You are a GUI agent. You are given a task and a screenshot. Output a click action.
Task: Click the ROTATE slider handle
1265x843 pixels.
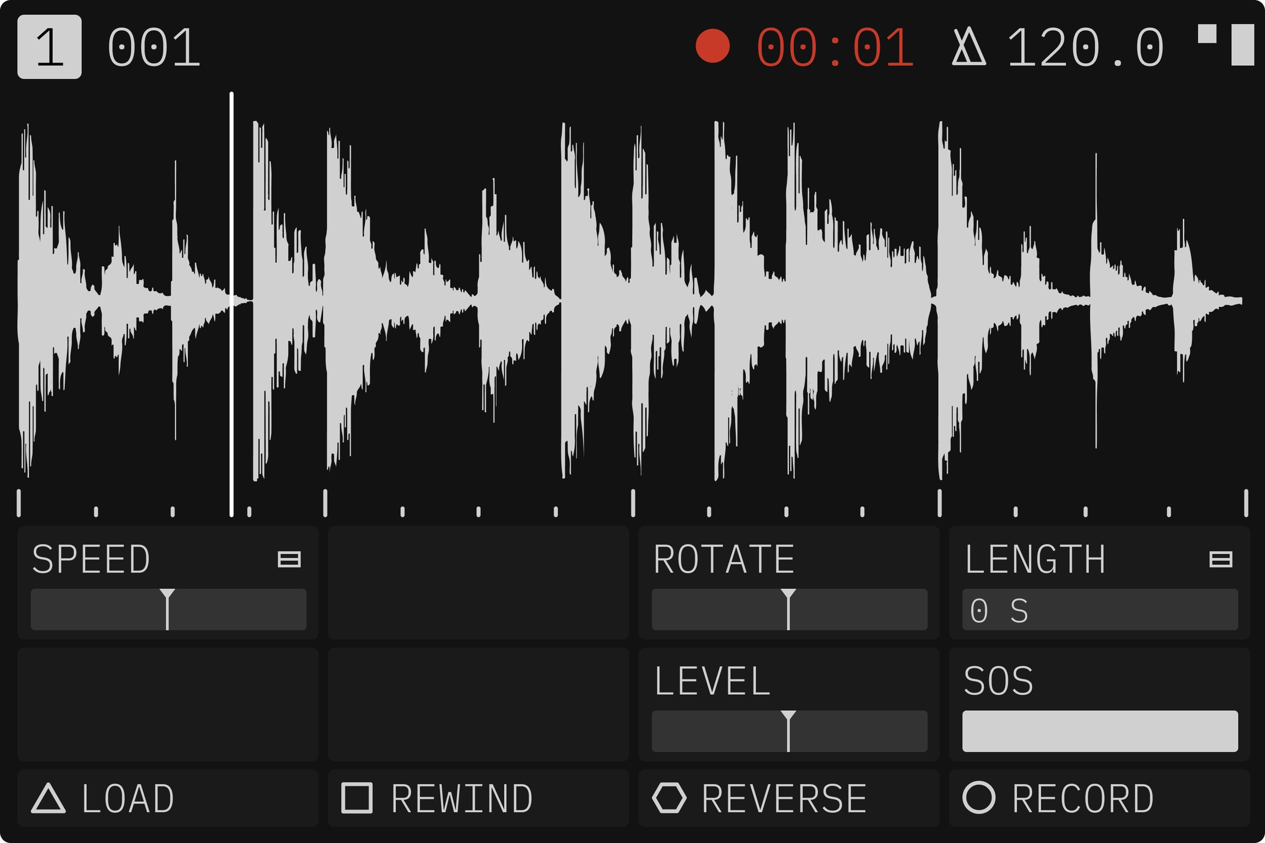pos(788,609)
